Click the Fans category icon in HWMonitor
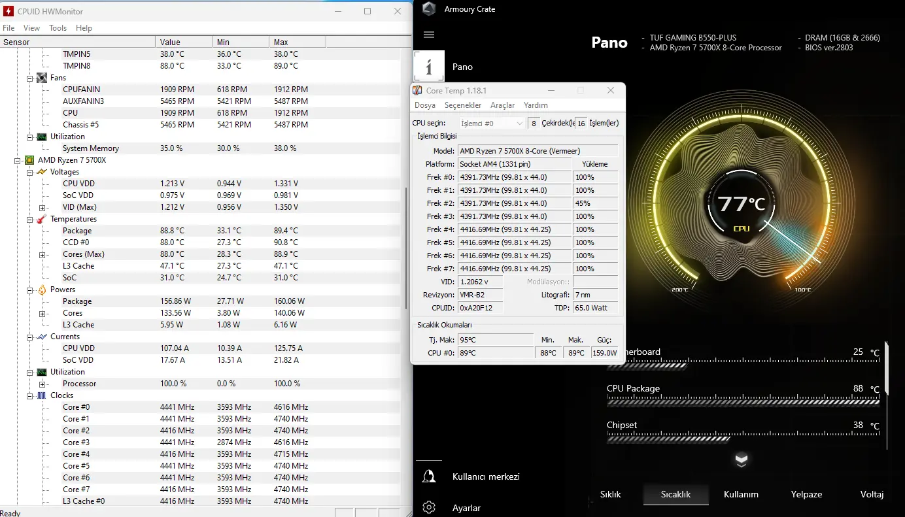The height and width of the screenshot is (517, 905). 42,78
